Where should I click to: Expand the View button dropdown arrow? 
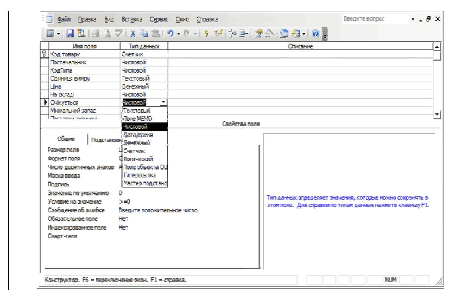pos(58,34)
